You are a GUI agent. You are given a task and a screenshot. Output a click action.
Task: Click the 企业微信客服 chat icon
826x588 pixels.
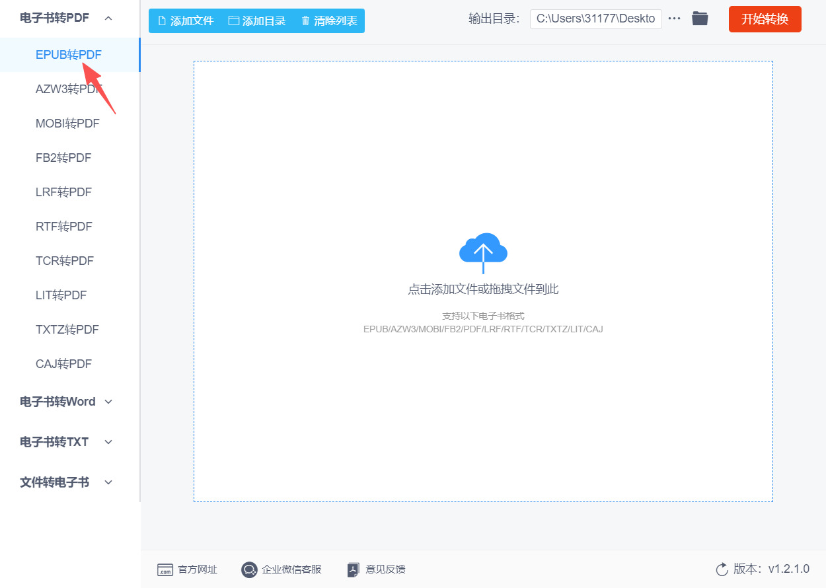click(x=249, y=570)
